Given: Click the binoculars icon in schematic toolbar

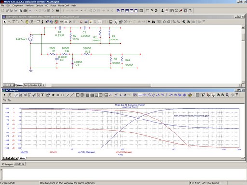Looking at the screenshot, I should [x=153, y=22].
